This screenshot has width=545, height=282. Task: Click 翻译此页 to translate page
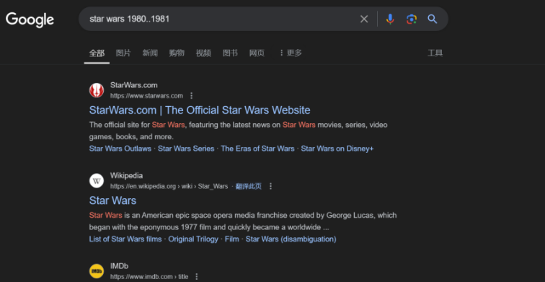coord(249,186)
